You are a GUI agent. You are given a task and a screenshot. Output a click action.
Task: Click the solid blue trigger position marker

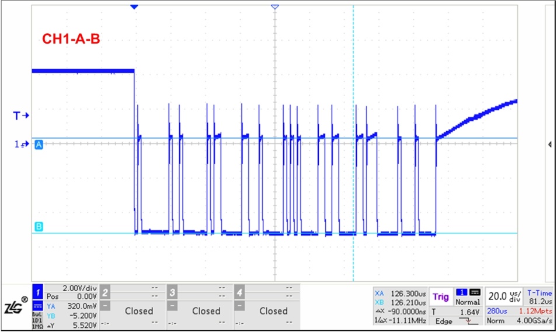coord(134,7)
